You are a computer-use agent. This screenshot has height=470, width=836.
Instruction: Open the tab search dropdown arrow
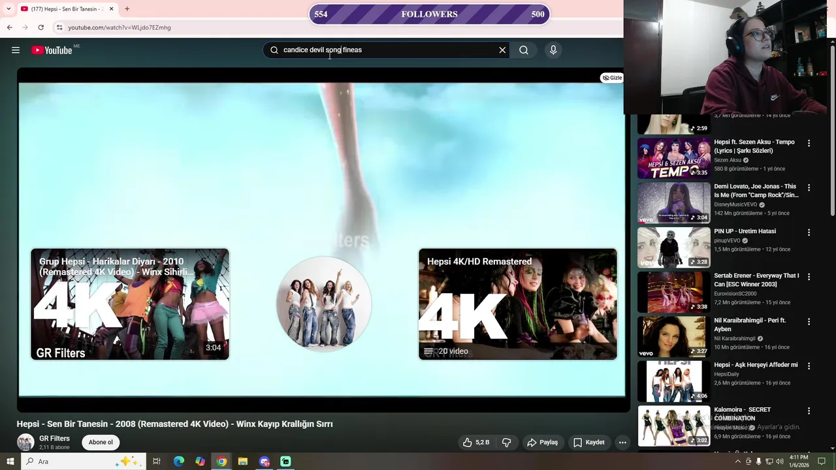pyautogui.click(x=8, y=9)
